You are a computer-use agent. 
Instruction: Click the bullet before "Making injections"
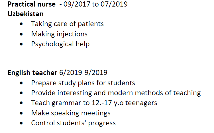click(x=22, y=34)
